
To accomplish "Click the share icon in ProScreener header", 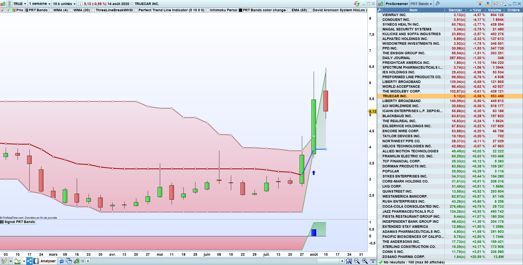I will (503, 4).
